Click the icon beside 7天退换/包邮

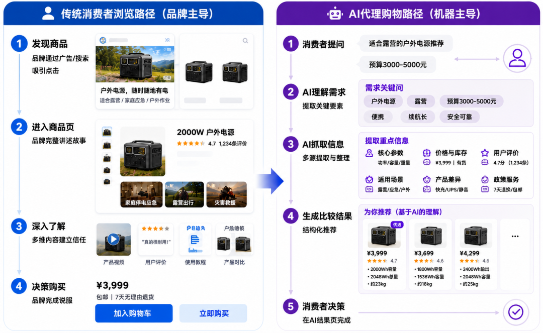485,189
